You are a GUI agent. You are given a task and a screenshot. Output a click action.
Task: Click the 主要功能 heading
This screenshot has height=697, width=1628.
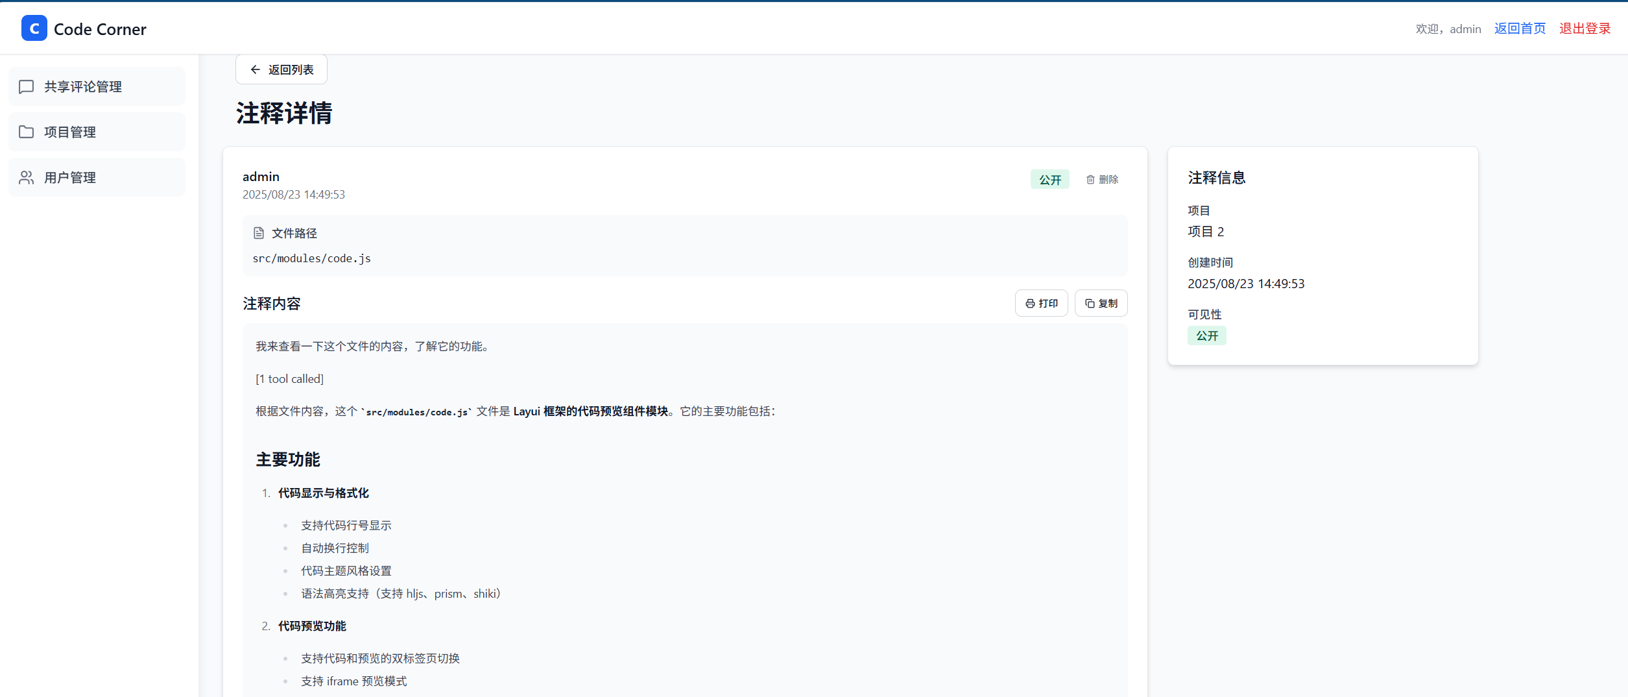click(288, 459)
